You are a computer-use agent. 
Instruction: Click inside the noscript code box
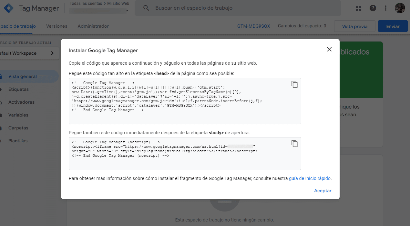click(185, 154)
